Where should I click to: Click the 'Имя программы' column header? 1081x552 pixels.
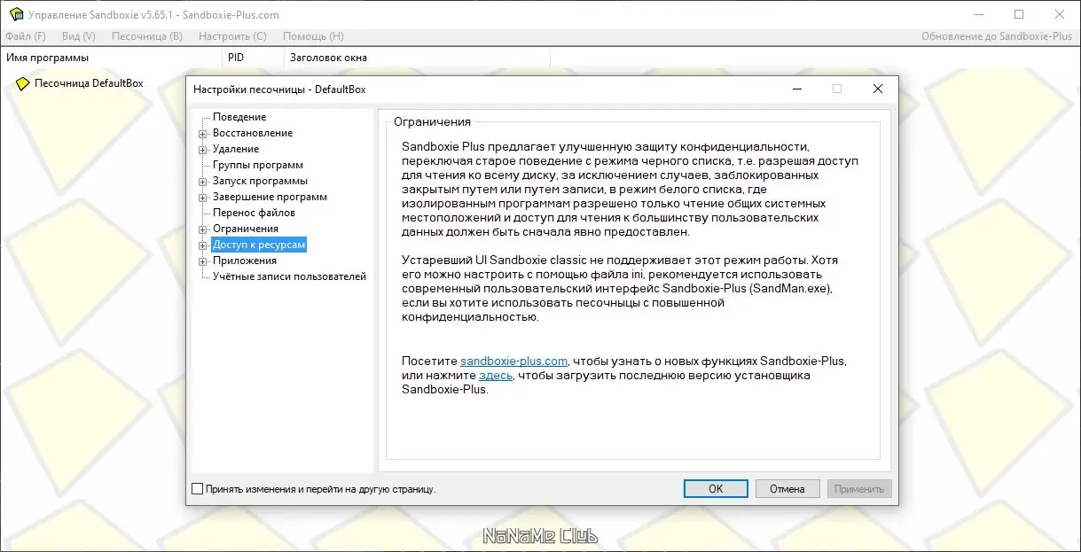(111, 58)
